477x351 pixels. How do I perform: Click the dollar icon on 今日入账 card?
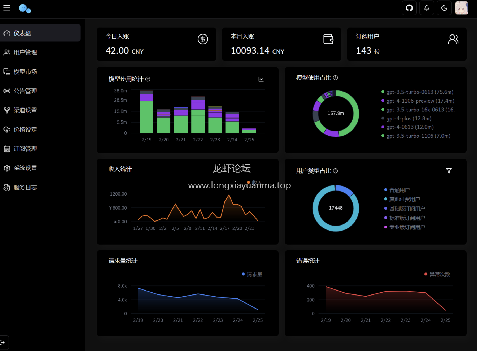[x=203, y=39]
